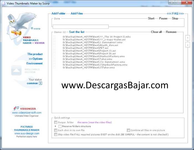Open the Environment section
Screen dimensions: 194x150
pyautogui.click(x=35, y=63)
